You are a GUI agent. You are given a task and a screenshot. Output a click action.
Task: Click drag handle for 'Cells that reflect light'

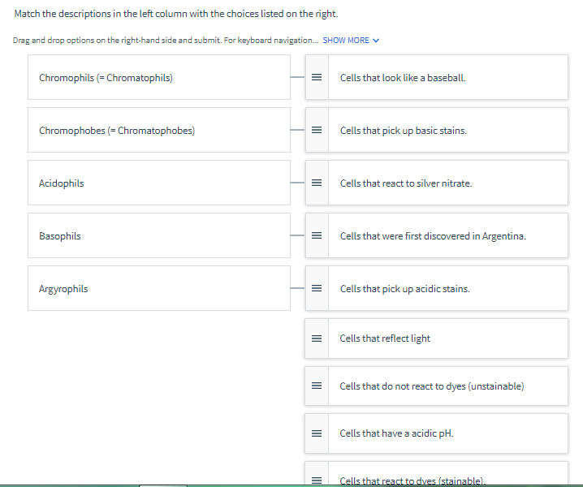(317, 338)
